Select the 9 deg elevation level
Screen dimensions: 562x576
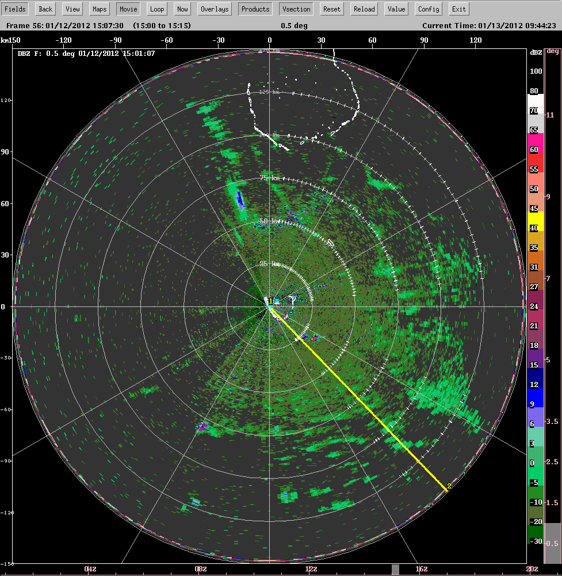coord(548,196)
